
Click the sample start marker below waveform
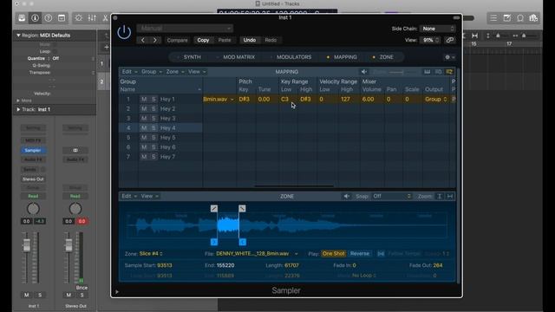(214, 242)
